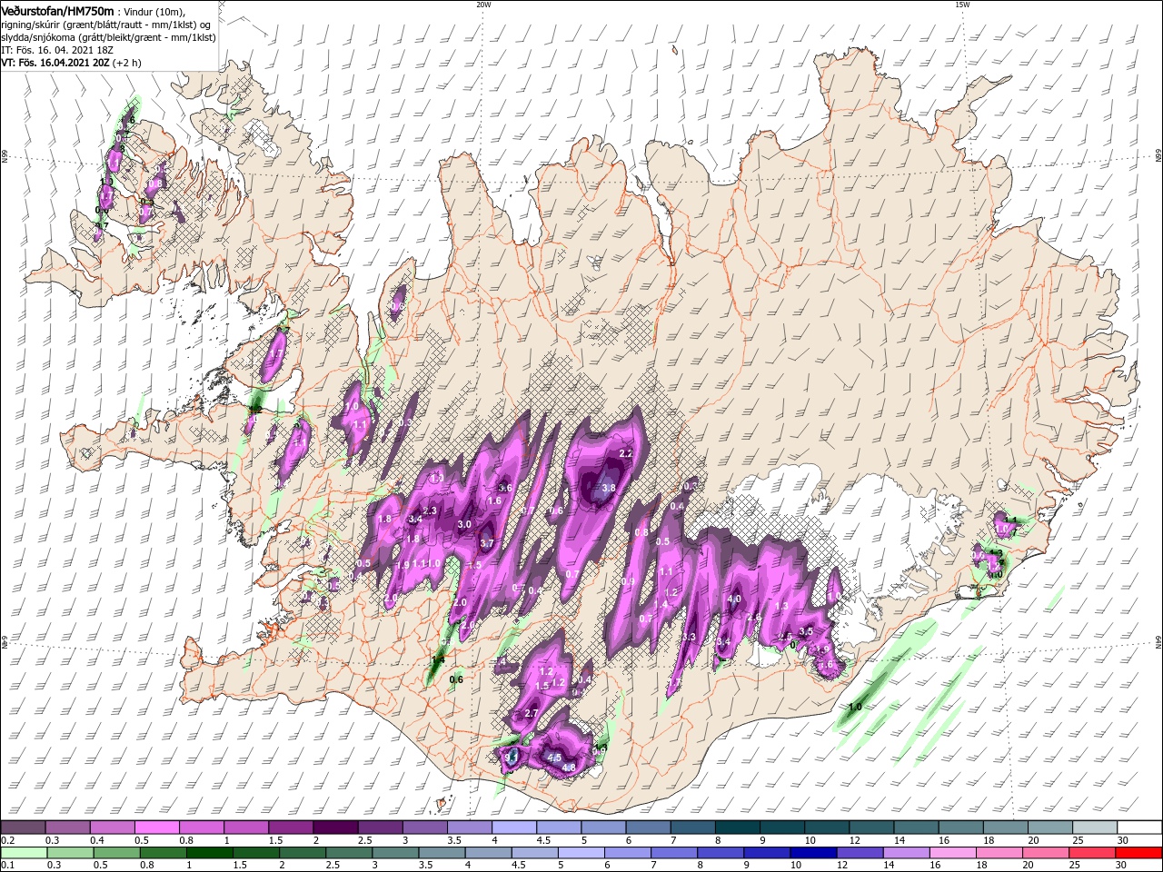Click the 'slydda/snjókoma' legend description line
The width and height of the screenshot is (1163, 872).
click(108, 37)
